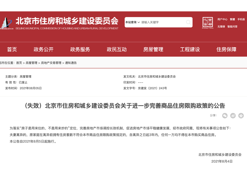Open the 本站查询 search scope dropdown

pos(133,22)
